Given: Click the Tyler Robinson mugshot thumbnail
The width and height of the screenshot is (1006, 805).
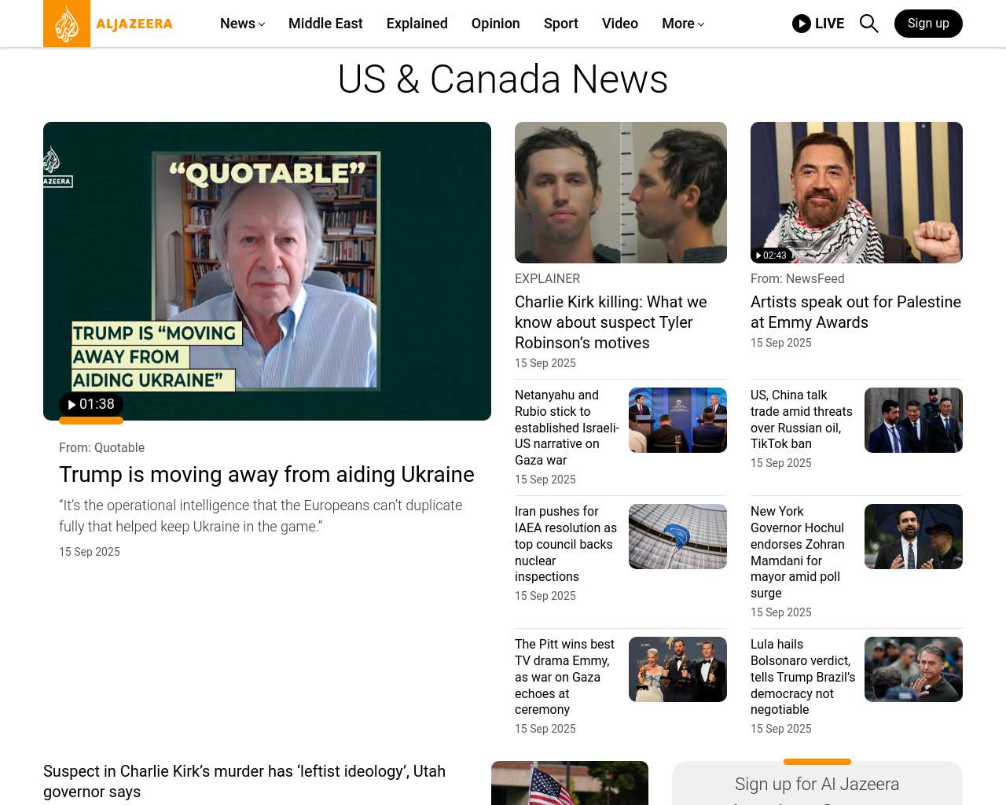Looking at the screenshot, I should coord(621,193).
